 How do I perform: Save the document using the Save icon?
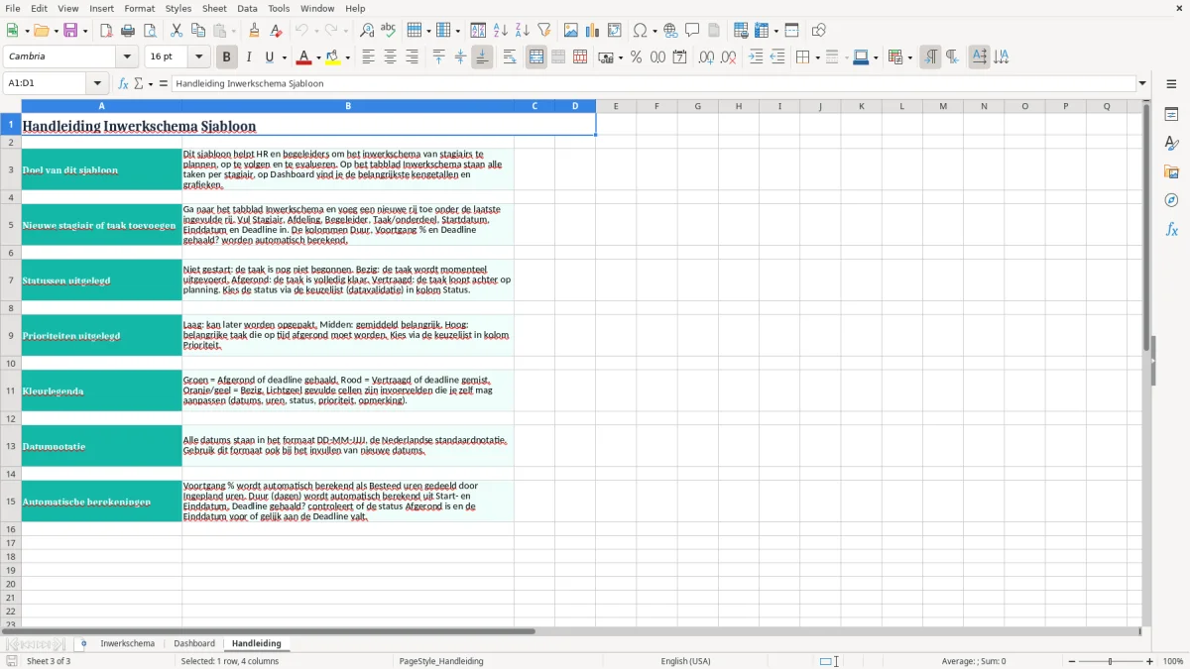click(70, 31)
